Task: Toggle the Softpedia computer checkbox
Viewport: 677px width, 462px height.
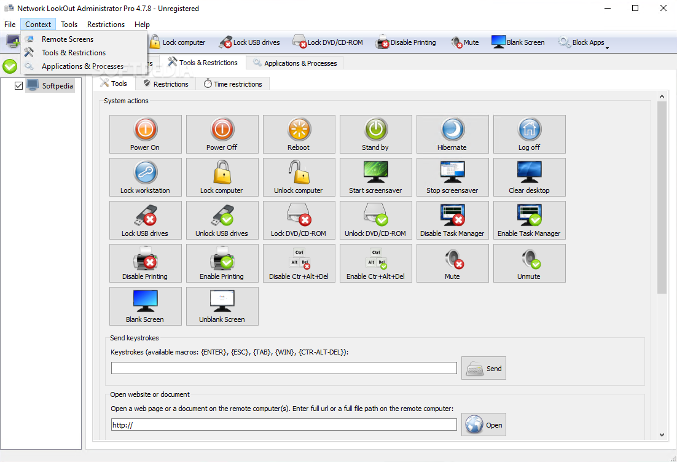Action: (18, 85)
